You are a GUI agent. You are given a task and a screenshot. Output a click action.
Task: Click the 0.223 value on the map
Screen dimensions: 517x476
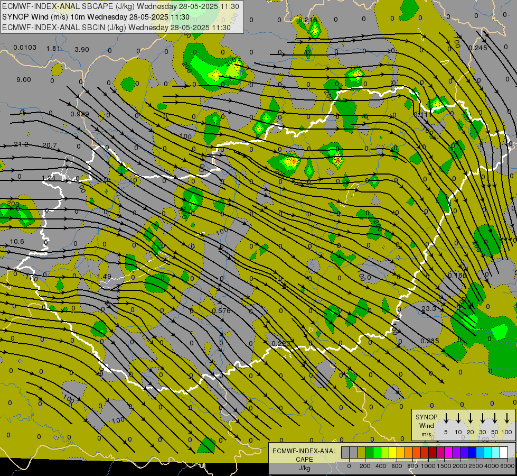[281, 344]
